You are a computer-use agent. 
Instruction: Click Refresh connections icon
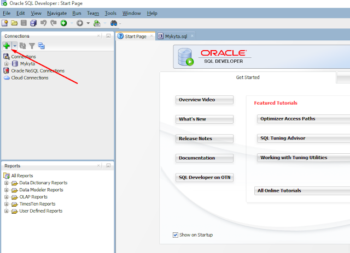pyautogui.click(x=22, y=46)
